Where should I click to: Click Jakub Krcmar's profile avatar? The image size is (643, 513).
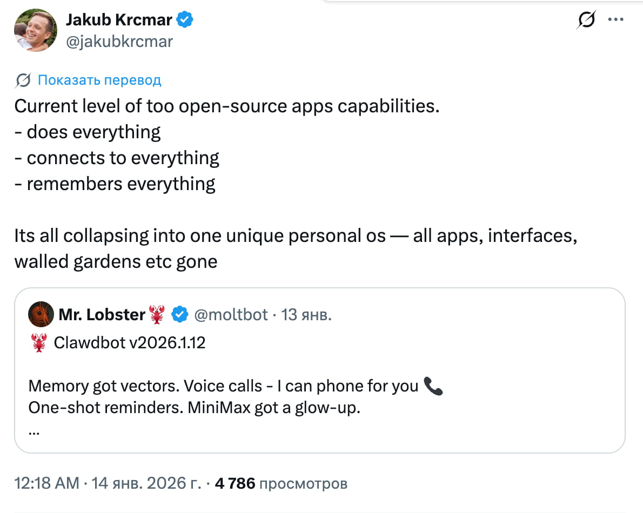[x=36, y=31]
